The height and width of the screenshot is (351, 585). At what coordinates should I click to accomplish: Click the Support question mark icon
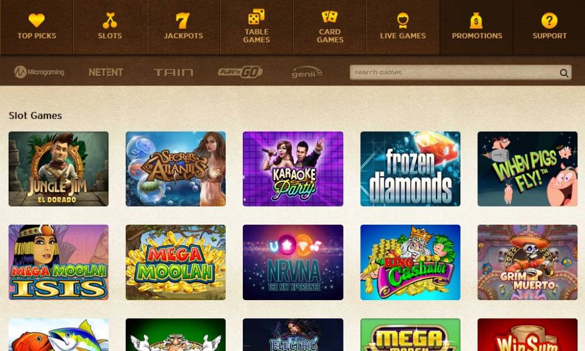[549, 20]
